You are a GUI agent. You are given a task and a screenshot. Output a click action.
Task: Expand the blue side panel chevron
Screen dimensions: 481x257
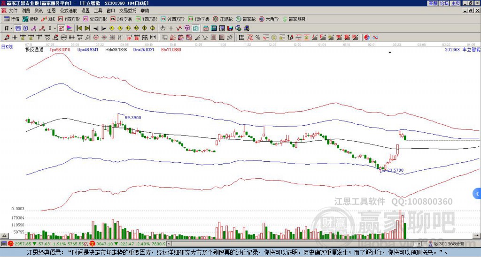477,194
